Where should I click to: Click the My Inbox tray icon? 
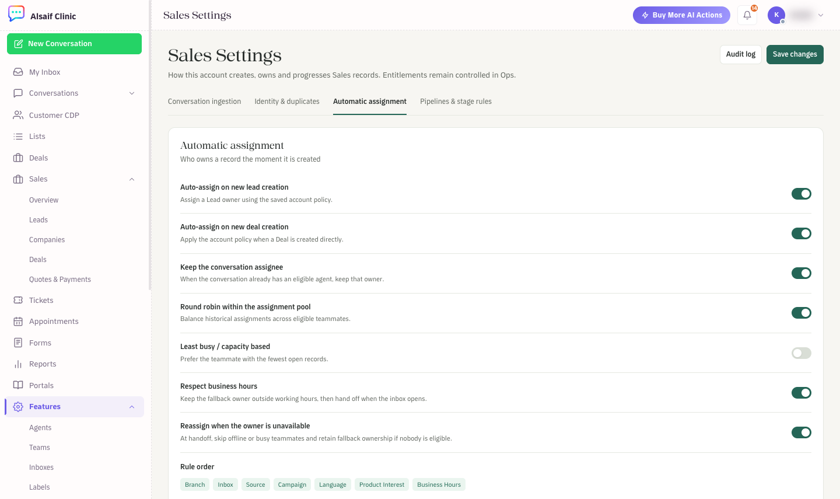pyautogui.click(x=18, y=72)
